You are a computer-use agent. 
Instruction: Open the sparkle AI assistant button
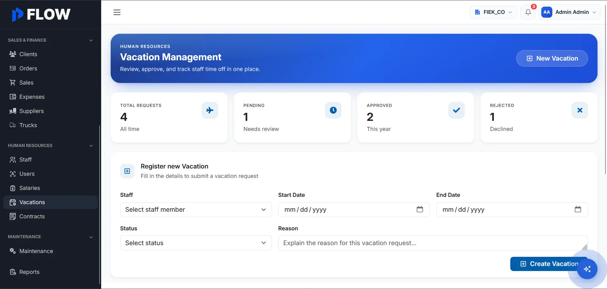pos(587,269)
